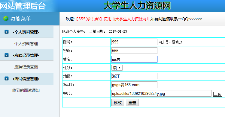Click the 密码: label
Viewport: 225px width, 117px height.
68,51
